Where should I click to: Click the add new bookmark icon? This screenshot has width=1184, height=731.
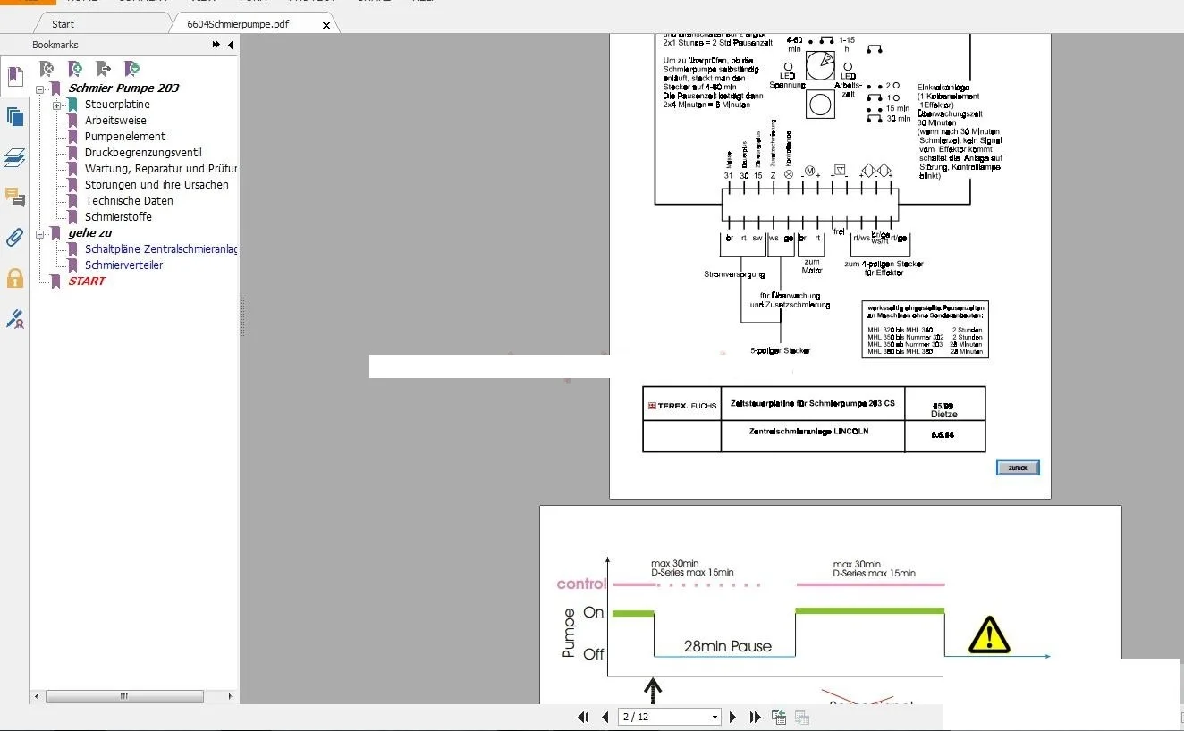[76, 69]
